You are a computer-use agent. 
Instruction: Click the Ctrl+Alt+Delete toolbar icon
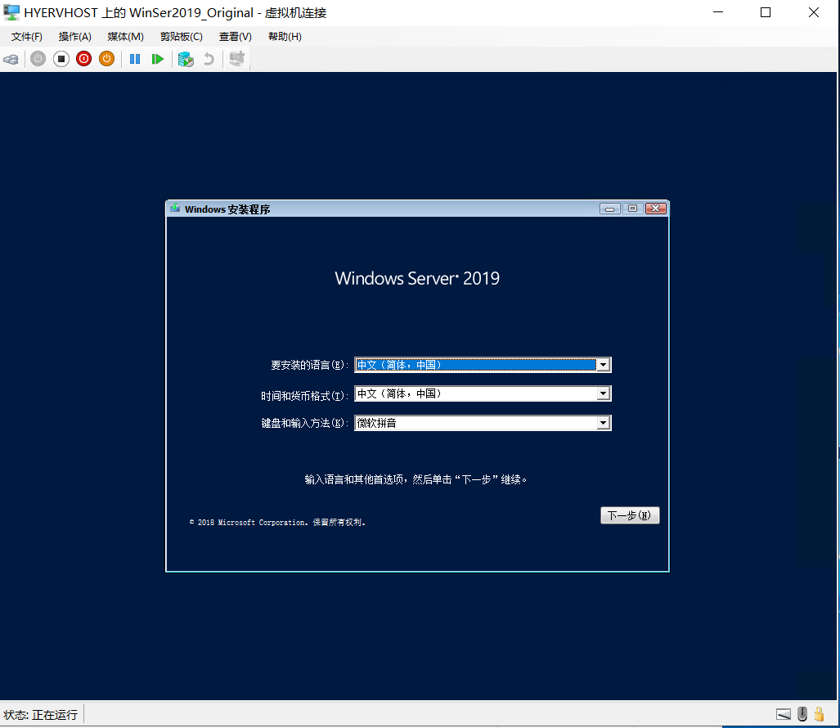[x=11, y=59]
